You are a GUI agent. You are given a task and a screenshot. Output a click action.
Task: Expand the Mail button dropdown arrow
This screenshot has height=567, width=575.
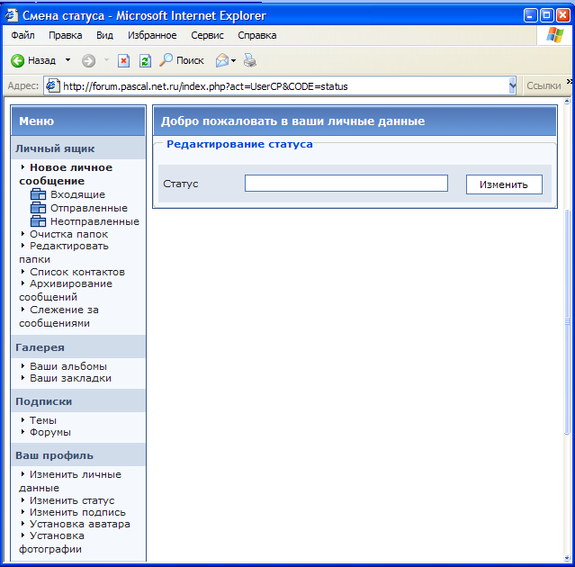tap(234, 60)
